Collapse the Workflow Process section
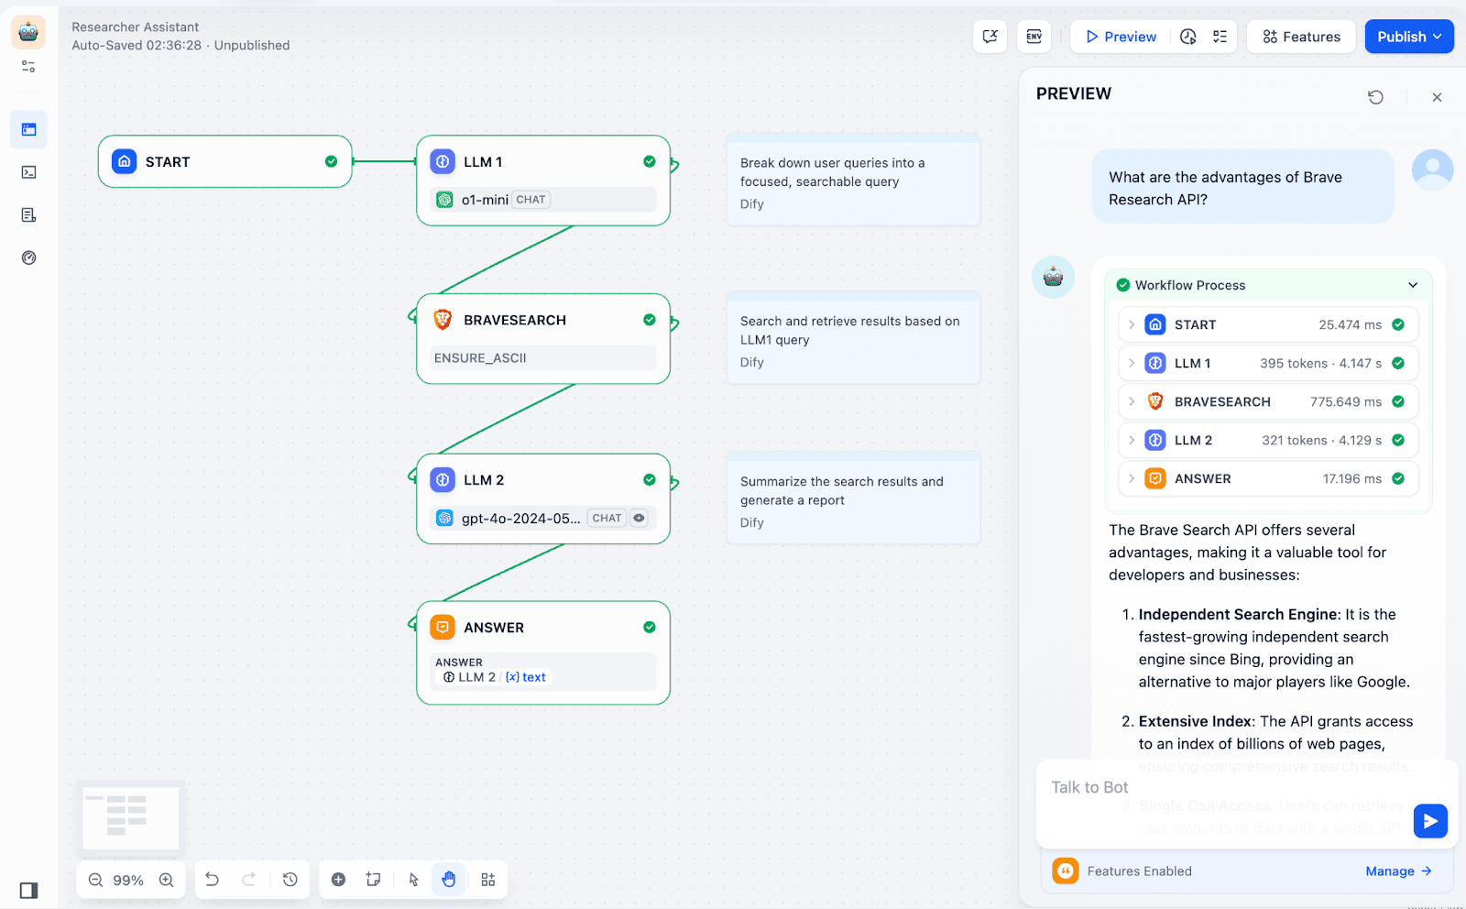This screenshot has width=1466, height=909. pyautogui.click(x=1412, y=285)
